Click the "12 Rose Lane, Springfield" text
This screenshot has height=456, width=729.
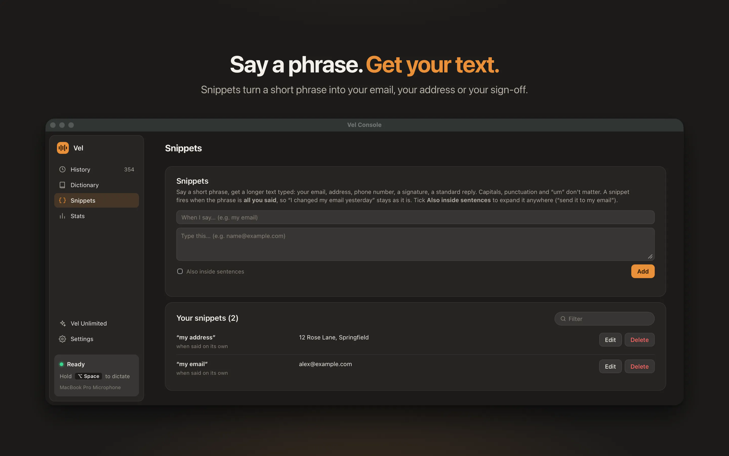pyautogui.click(x=333, y=337)
